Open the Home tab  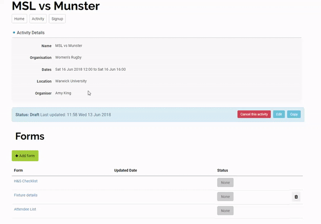point(19,19)
